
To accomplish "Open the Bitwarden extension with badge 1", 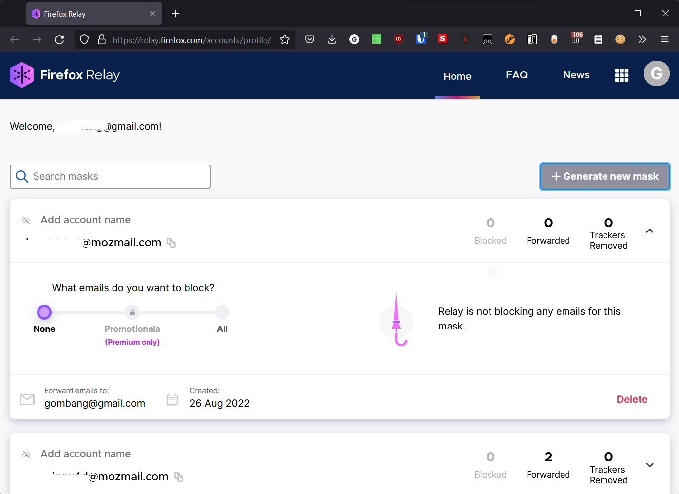I will click(x=421, y=38).
